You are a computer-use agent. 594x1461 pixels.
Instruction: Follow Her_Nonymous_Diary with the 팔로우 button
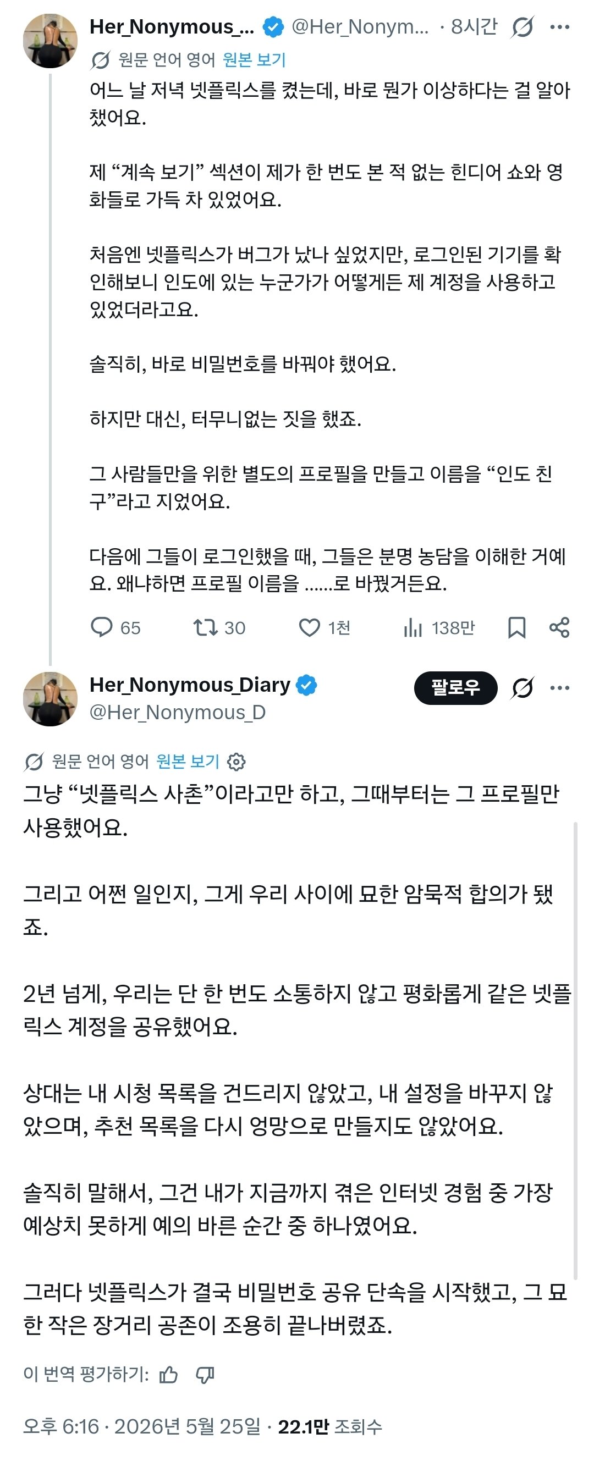tap(455, 688)
